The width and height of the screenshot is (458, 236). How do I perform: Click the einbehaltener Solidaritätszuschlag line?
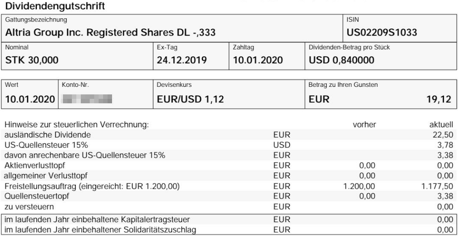click(x=229, y=230)
